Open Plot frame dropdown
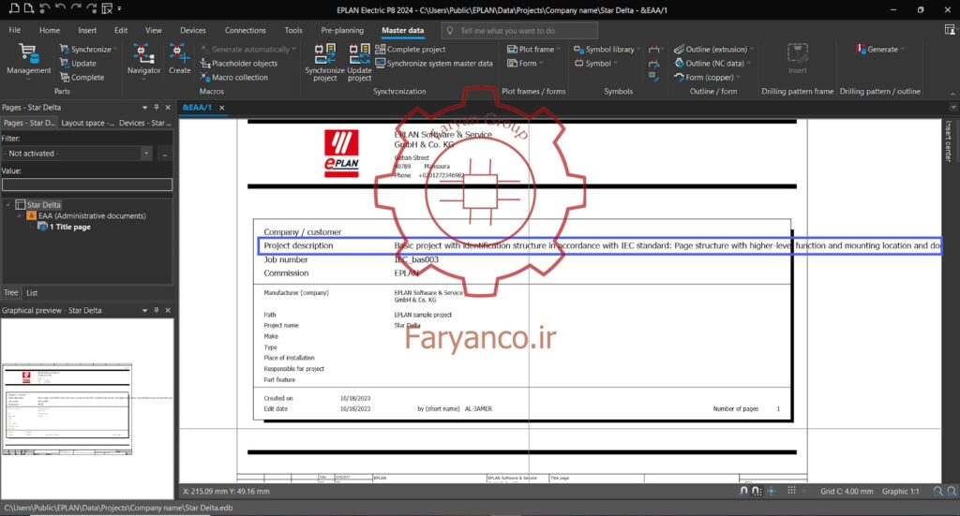 point(533,50)
